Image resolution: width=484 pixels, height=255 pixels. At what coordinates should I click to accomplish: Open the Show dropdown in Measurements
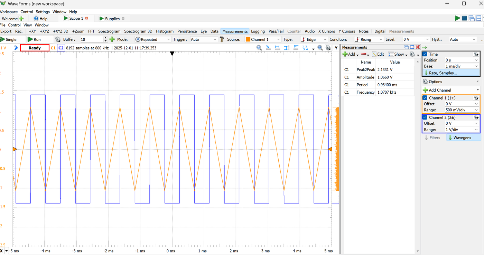click(397, 54)
